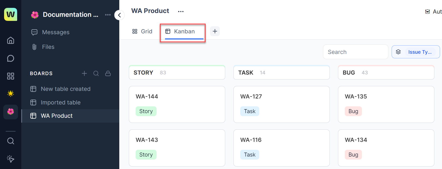The image size is (442, 169).
Task: Open Messages in the sidebar
Action: pos(56,32)
